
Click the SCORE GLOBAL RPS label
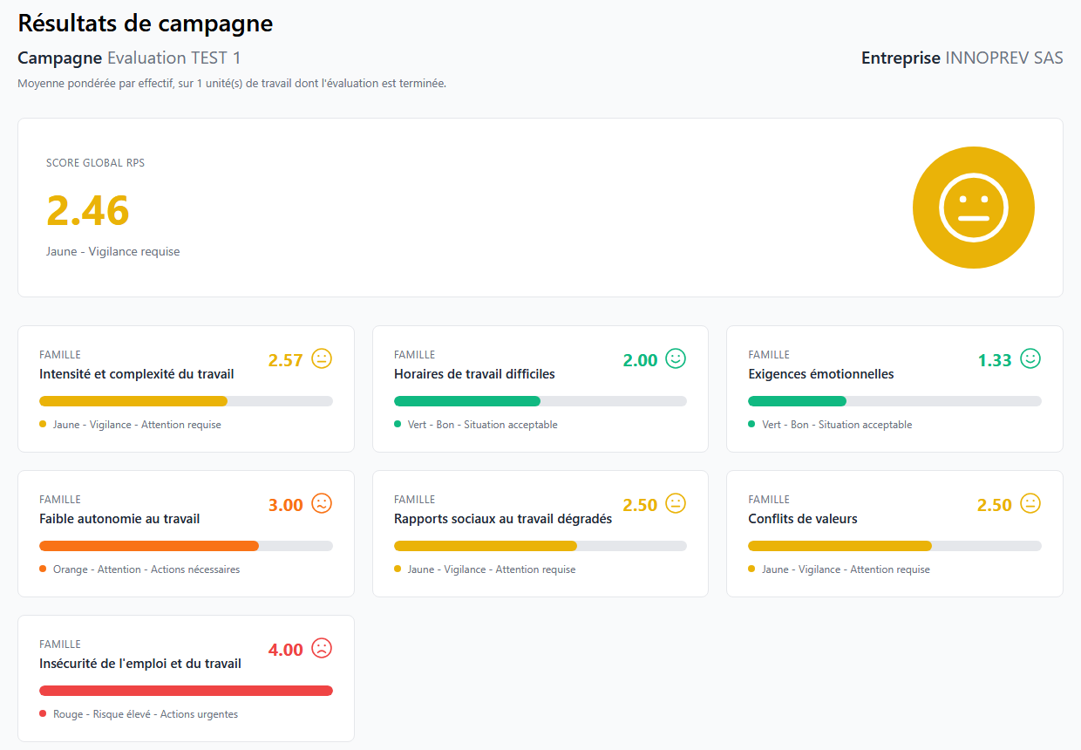click(96, 163)
